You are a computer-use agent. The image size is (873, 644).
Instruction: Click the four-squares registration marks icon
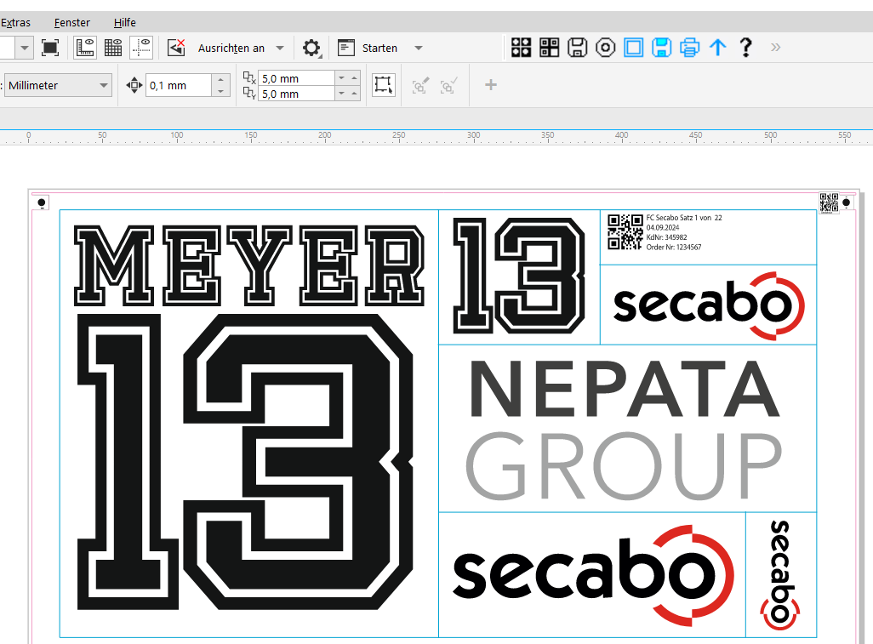[521, 48]
